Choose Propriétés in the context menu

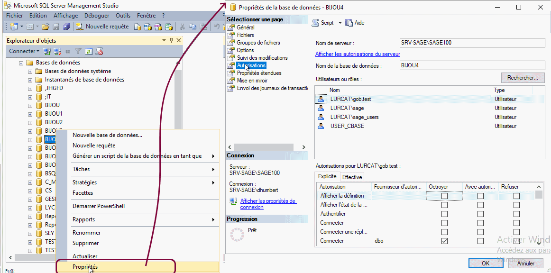coord(85,267)
